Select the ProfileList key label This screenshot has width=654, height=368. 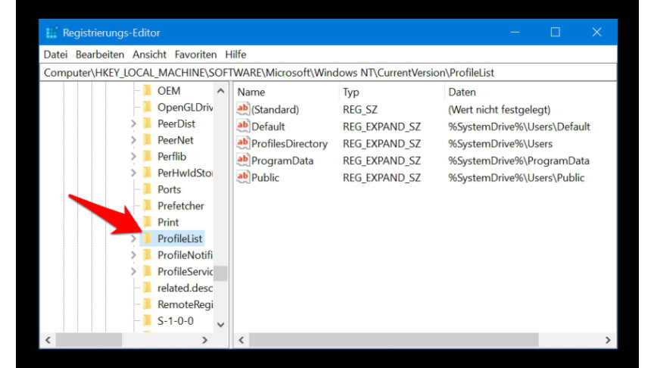[179, 239]
